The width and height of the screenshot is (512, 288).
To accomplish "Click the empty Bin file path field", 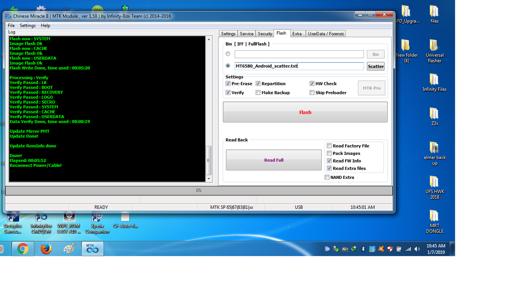I will (x=299, y=54).
